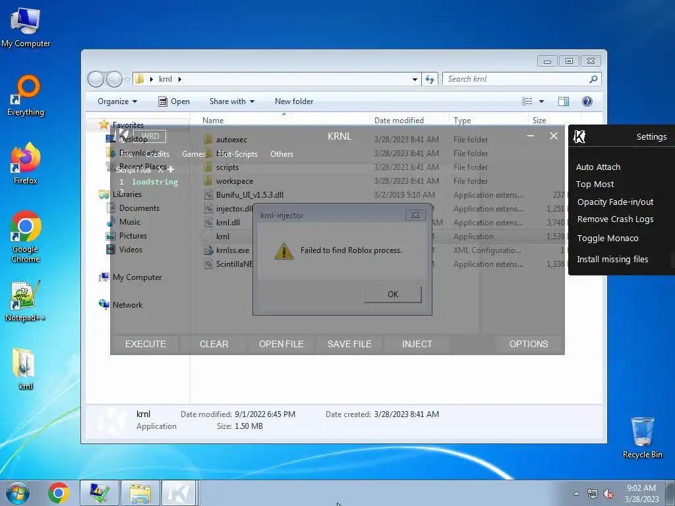Open the Everything desktop shortcut
Image resolution: width=675 pixels, height=506 pixels.
coord(26,96)
